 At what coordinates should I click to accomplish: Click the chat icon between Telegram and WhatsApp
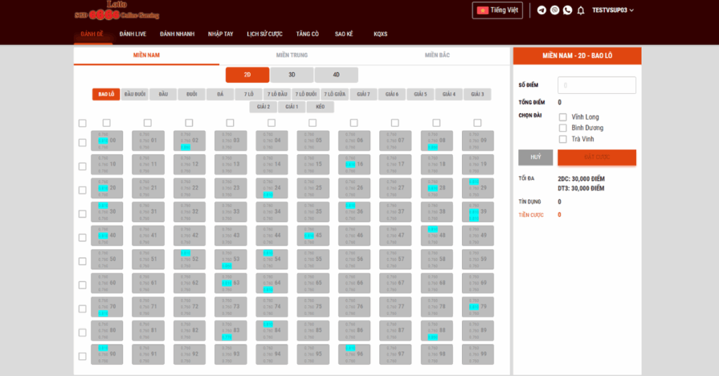555,10
